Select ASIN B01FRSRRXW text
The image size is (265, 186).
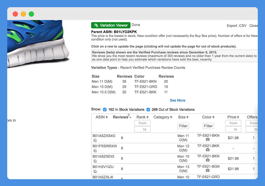[x=105, y=146]
